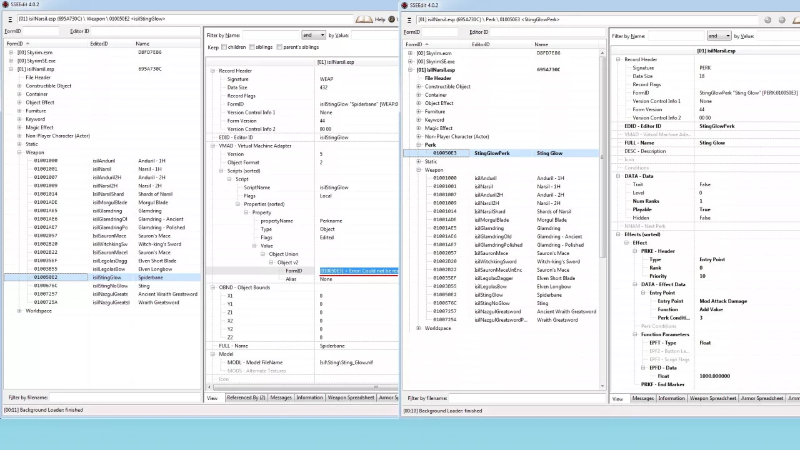Click SSEEdit title icon of Weapon window
800x450 pixels.
[x=6, y=5]
